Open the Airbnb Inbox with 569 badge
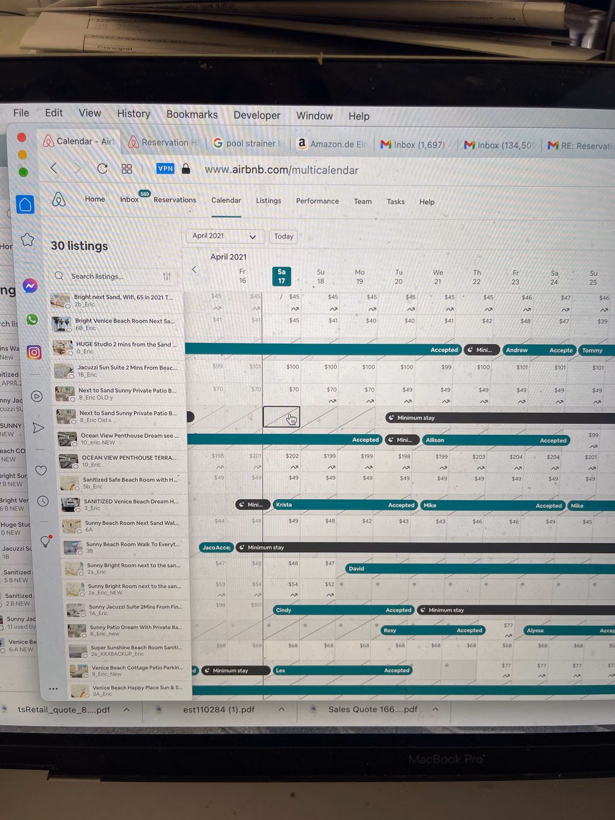Screen dimensions: 615x820 [x=129, y=199]
